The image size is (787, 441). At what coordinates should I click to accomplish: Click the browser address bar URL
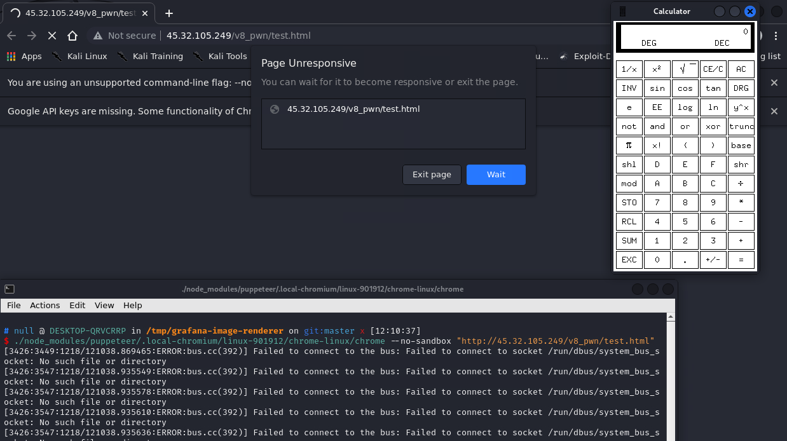(x=238, y=36)
